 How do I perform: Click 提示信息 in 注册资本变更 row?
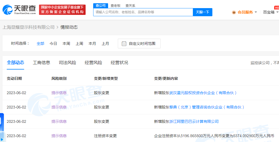59,136
